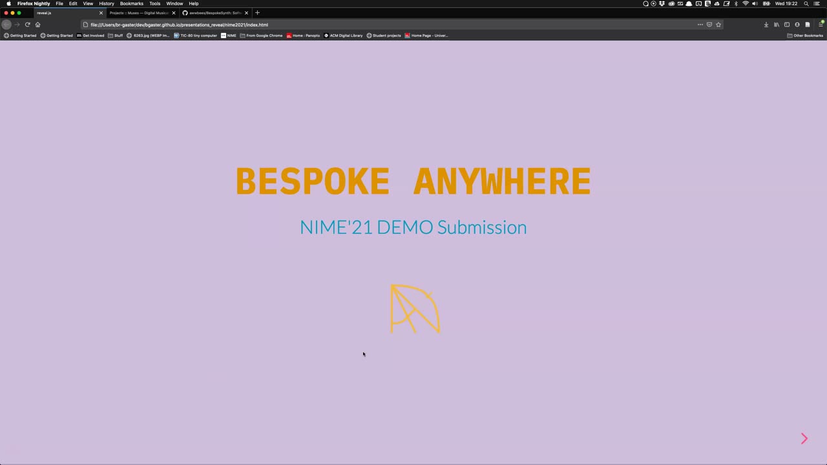
Task: Close the Projects :: Muses tab
Action: pos(173,13)
